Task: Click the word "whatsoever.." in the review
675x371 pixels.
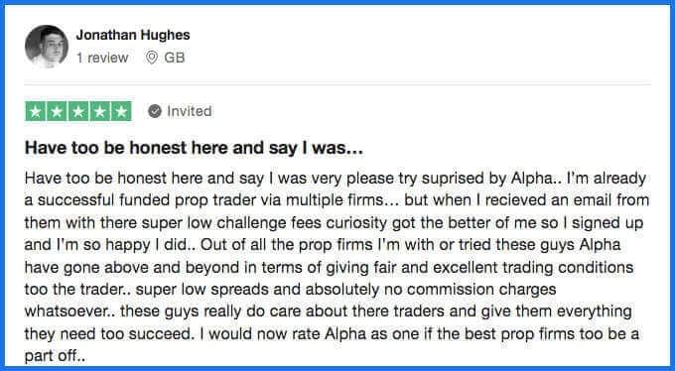Action: pyautogui.click(x=70, y=311)
